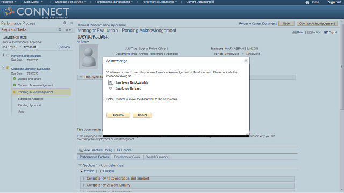Click Update and Share task

pos(30,79)
